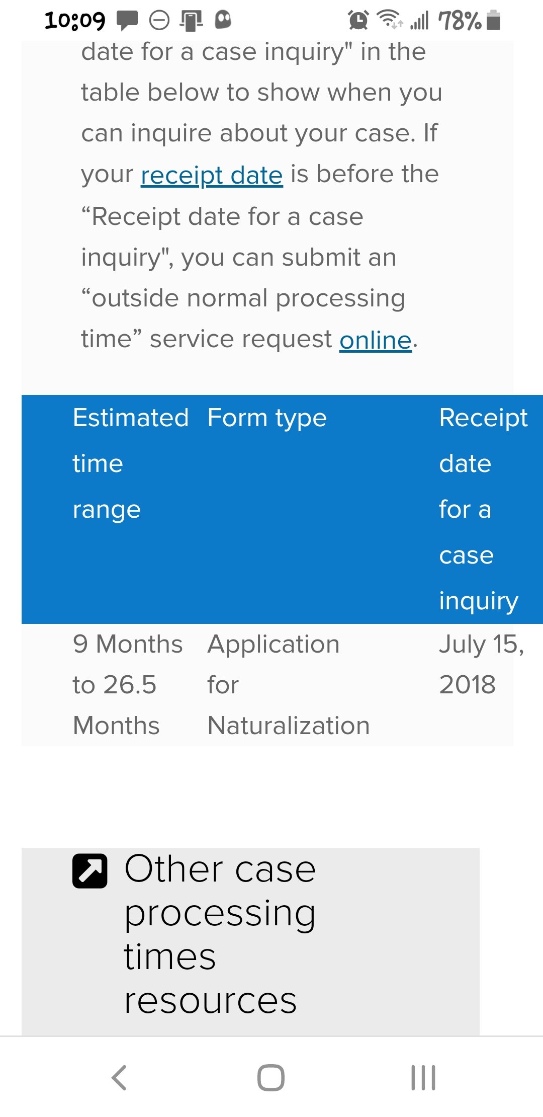Open the receipt date link
The image size is (543, 1117).
point(212,175)
